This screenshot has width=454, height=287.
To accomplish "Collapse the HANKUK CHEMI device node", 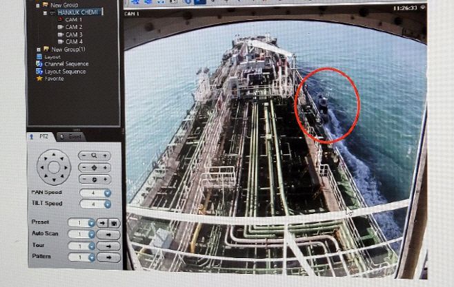I will point(45,12).
